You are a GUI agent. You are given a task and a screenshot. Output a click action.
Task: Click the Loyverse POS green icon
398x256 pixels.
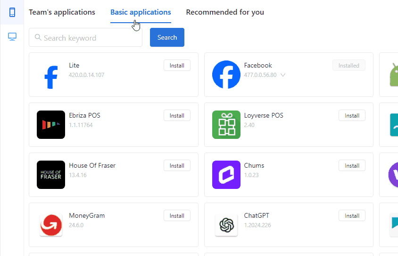(x=226, y=125)
